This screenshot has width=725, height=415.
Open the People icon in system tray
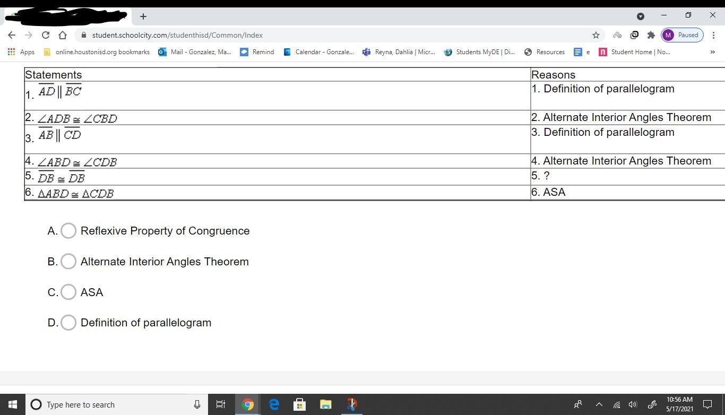(x=578, y=404)
